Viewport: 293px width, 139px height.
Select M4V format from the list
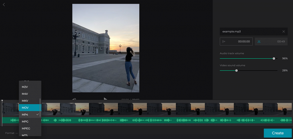pyautogui.click(x=30, y=94)
